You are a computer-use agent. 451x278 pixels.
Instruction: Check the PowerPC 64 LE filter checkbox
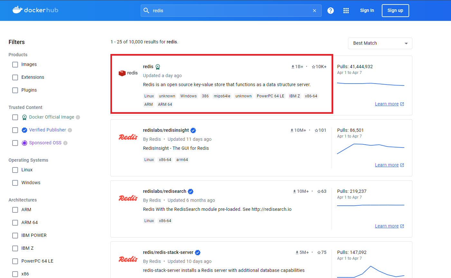coord(15,261)
